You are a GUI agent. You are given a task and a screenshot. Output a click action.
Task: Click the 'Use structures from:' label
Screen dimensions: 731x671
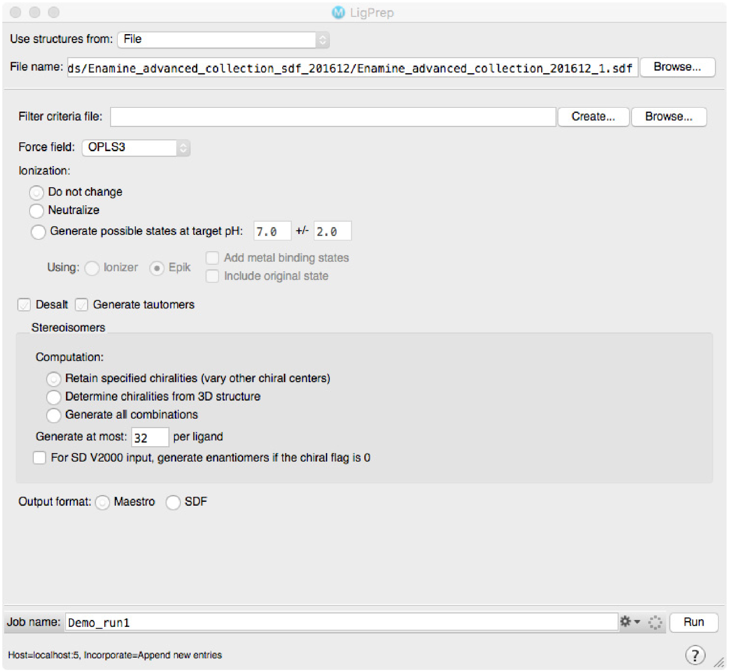[61, 39]
